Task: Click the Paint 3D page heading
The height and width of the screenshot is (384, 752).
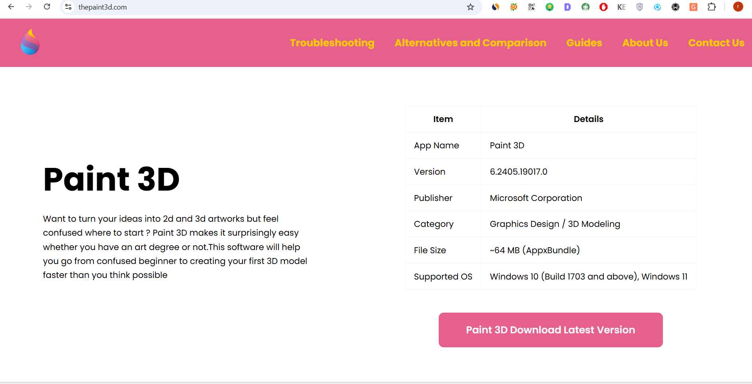Action: coord(111,179)
